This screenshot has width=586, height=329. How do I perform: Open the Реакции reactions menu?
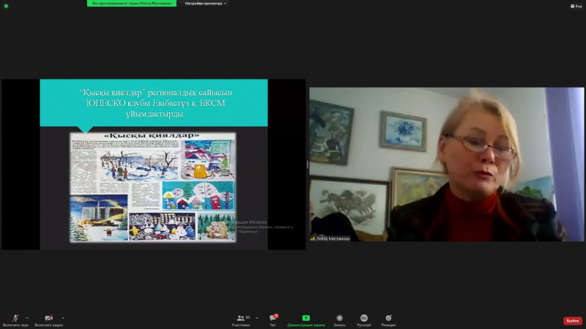tap(388, 319)
